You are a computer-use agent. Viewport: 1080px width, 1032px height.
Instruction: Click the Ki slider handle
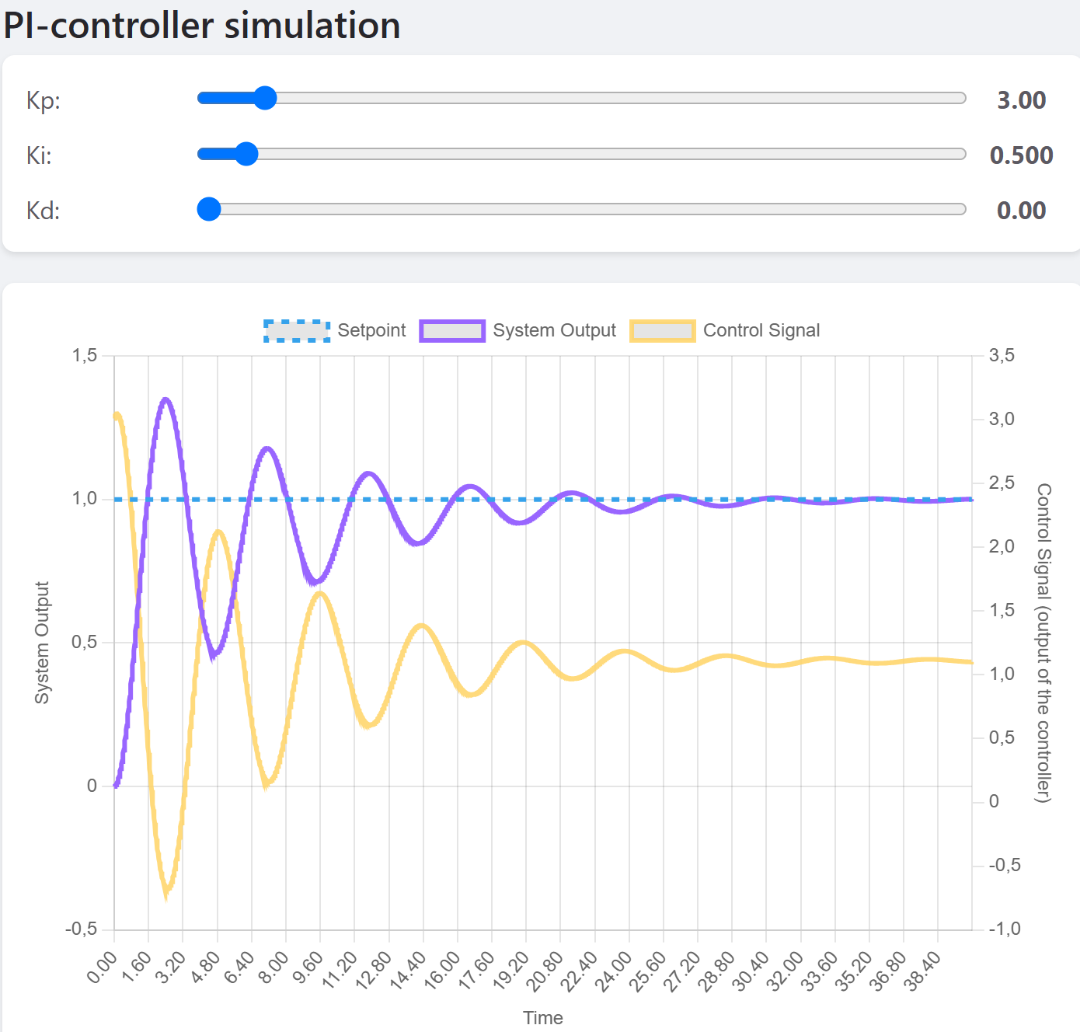246,154
